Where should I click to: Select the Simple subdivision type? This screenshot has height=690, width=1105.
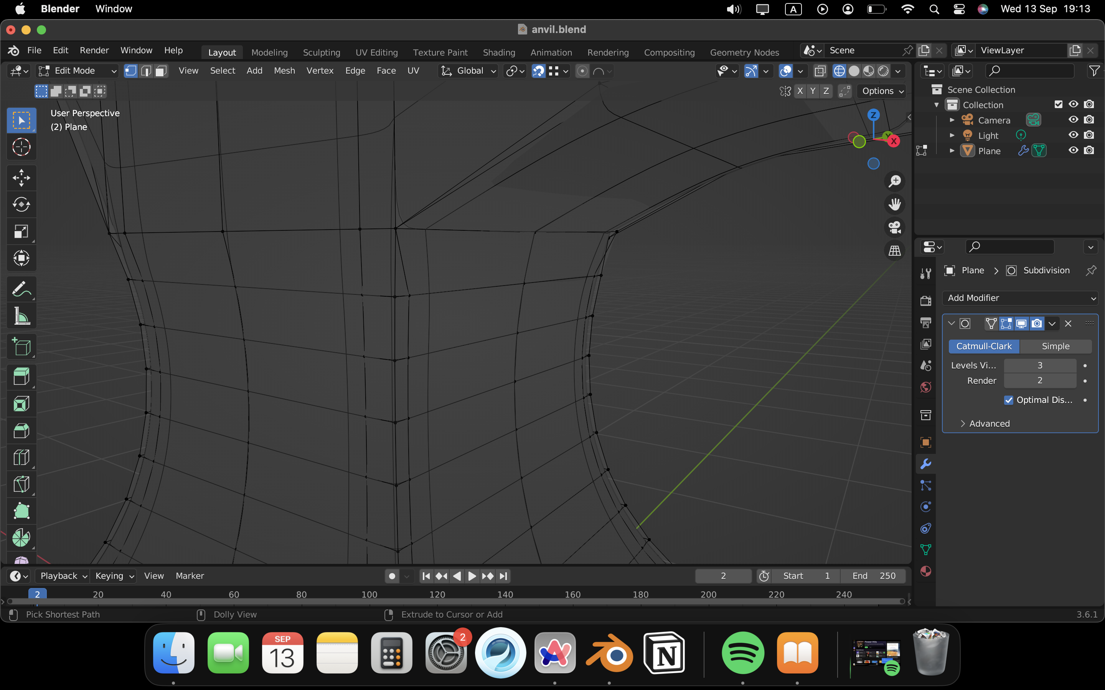pyautogui.click(x=1055, y=347)
